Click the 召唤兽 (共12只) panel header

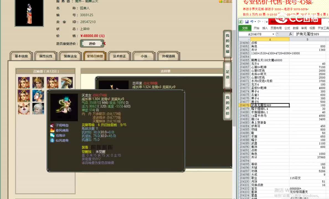click(45, 71)
